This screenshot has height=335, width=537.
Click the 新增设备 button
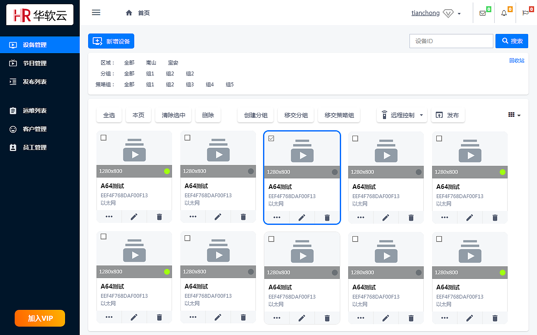[111, 41]
